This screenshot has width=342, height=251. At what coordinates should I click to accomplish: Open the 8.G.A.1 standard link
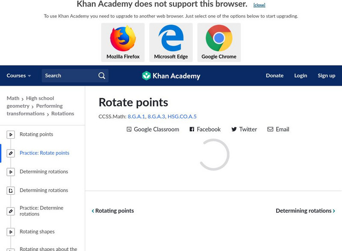136,117
